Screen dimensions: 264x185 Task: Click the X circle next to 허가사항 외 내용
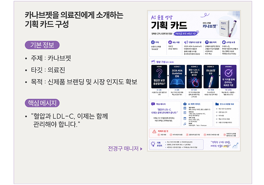coord(171,135)
